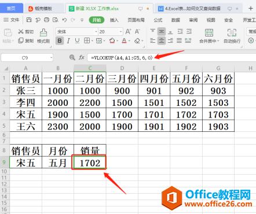Image resolution: width=256 pixels, height=214 pixels.
Task: Click the magnifier icon beside fx
Action: (72, 57)
